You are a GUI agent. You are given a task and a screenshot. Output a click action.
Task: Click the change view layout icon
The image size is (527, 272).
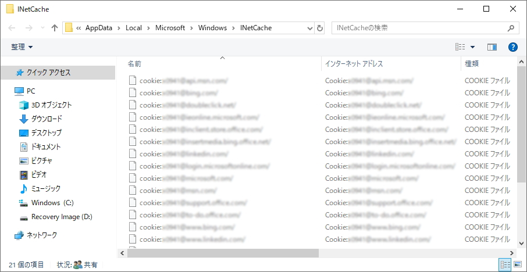tap(460, 47)
